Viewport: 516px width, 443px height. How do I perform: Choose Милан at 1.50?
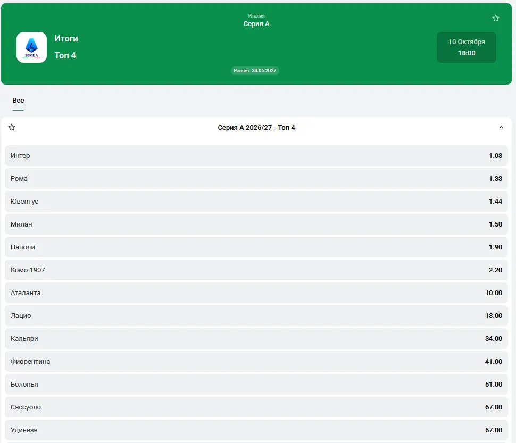[x=256, y=224]
